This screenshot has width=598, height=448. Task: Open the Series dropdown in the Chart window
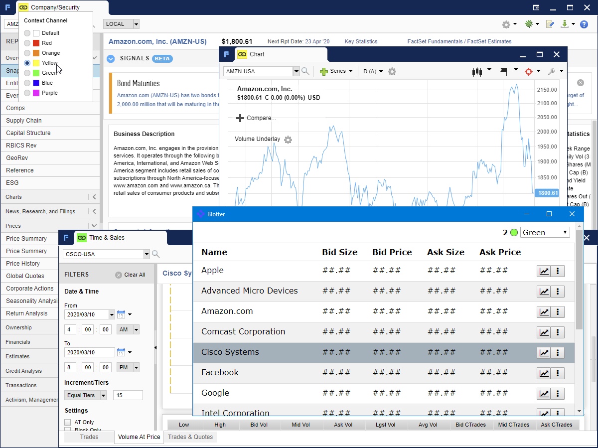point(336,71)
